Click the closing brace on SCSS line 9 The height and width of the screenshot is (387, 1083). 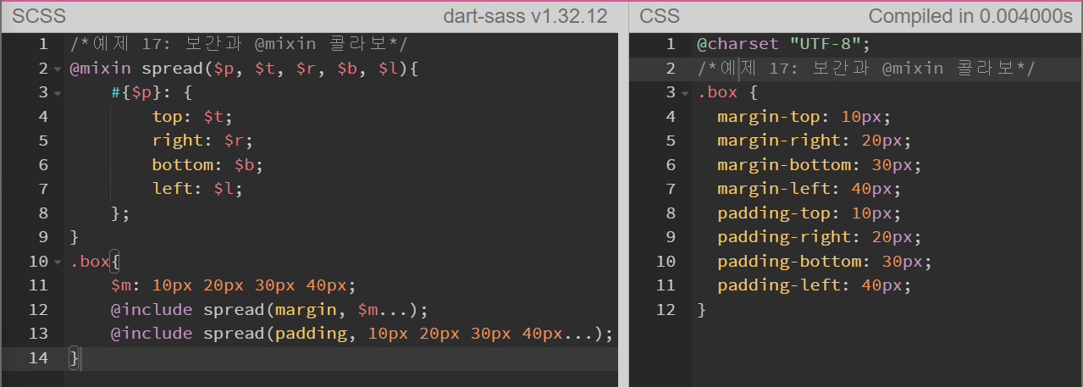point(75,237)
